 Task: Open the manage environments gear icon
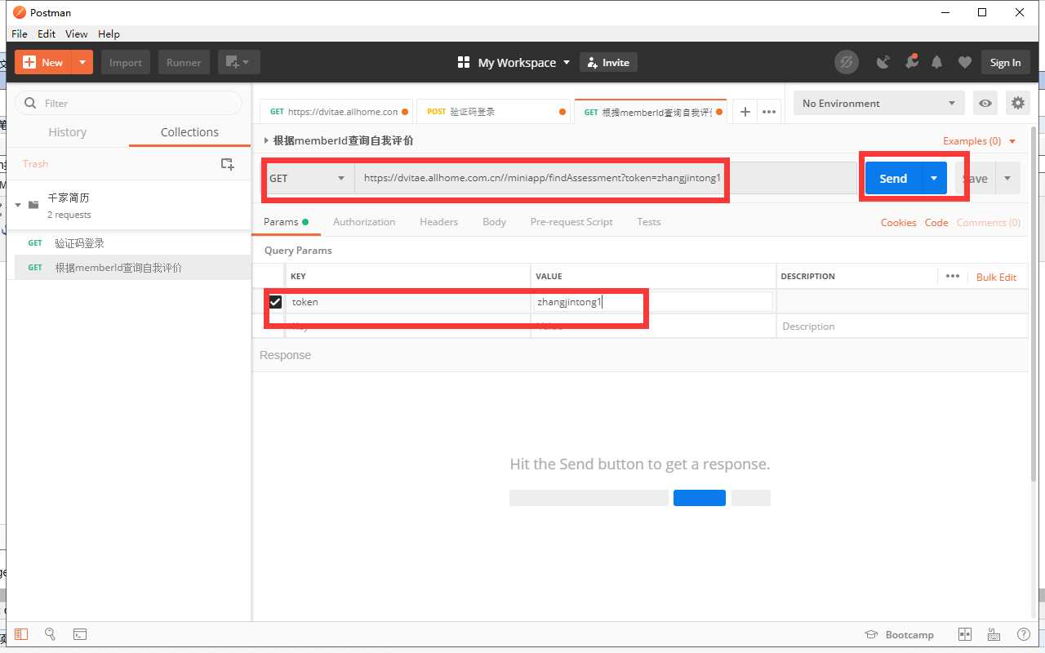click(x=1017, y=103)
